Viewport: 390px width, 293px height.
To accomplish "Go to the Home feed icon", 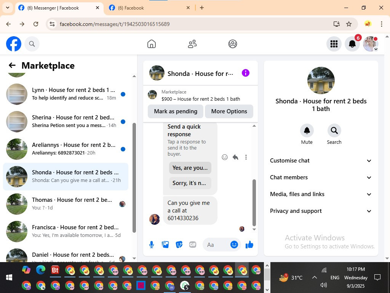I will tap(152, 44).
